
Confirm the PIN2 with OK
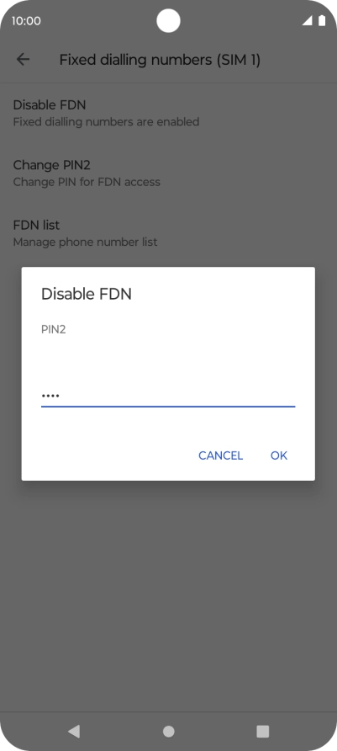279,455
